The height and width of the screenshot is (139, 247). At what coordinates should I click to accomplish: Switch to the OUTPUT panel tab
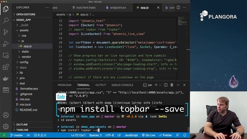click(100, 85)
